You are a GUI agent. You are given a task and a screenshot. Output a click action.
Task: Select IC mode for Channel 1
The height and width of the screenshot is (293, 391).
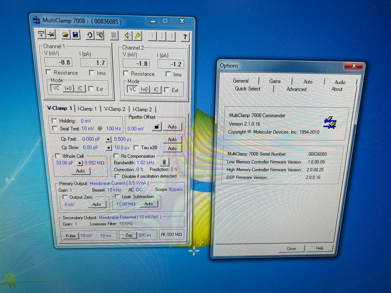(80, 88)
